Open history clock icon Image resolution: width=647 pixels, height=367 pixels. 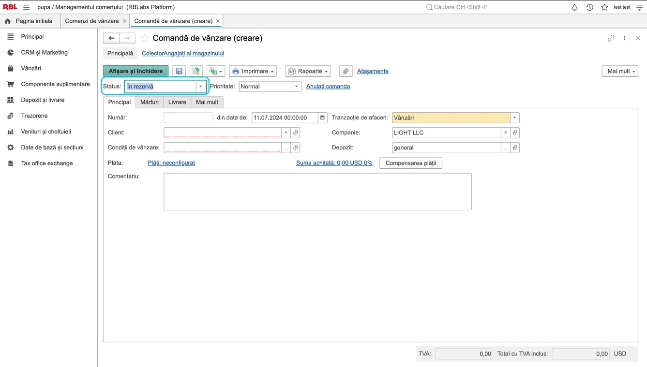589,7
